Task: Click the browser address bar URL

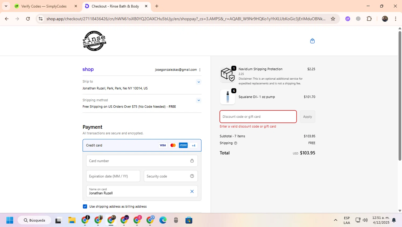Action: click(186, 19)
